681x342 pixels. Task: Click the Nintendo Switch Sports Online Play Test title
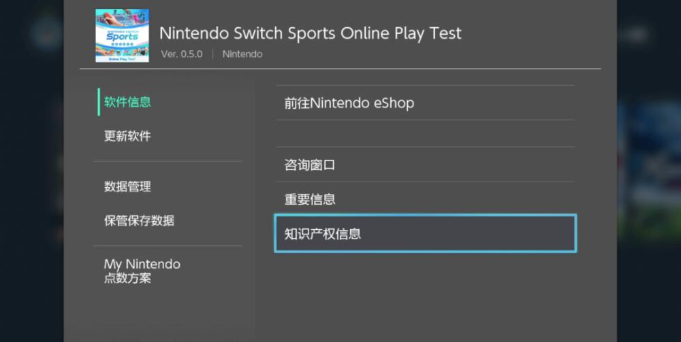310,33
